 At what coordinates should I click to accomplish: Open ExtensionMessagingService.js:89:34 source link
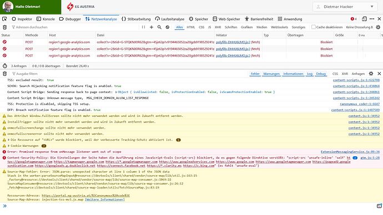[350, 152]
